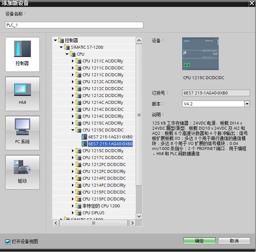Click the vertical scrollbar thumb of device tree
This screenshot has height=252, width=256.
click(139, 115)
